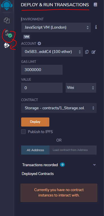The image size is (104, 216).
Task: Click the Load contract from Address field
Action: pyautogui.click(x=73, y=150)
